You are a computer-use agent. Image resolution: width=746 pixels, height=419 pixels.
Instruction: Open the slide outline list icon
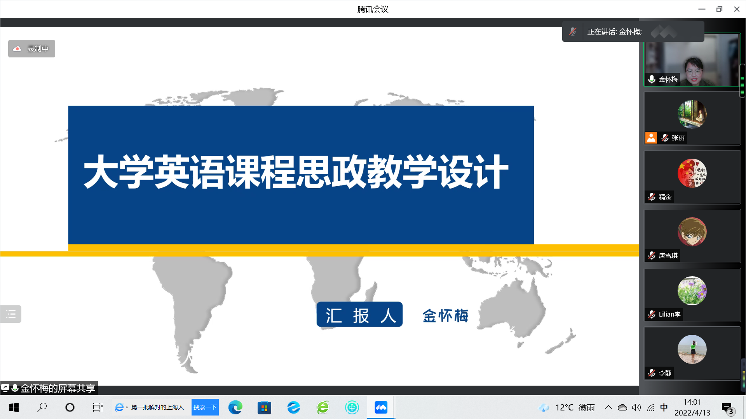point(11,314)
